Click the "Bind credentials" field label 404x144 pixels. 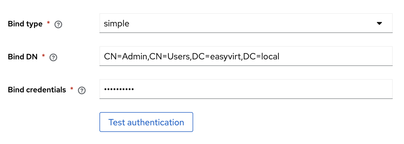click(x=37, y=90)
